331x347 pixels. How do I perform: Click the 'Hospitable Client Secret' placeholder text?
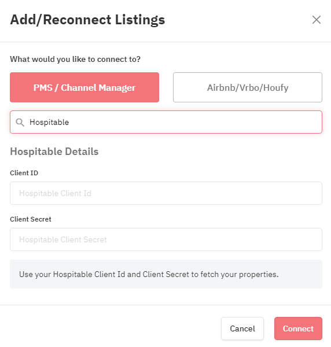pos(63,239)
